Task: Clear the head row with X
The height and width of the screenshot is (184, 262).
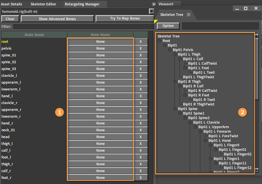Action: pyautogui.click(x=140, y=137)
